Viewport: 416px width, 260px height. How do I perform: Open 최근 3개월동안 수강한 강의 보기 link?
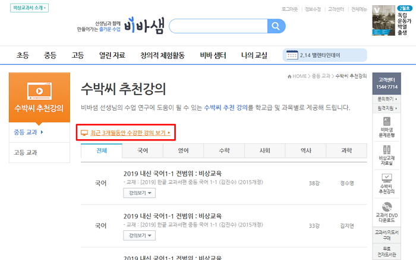pyautogui.click(x=130, y=133)
